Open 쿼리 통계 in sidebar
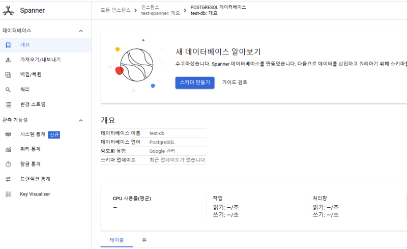 tap(45, 149)
